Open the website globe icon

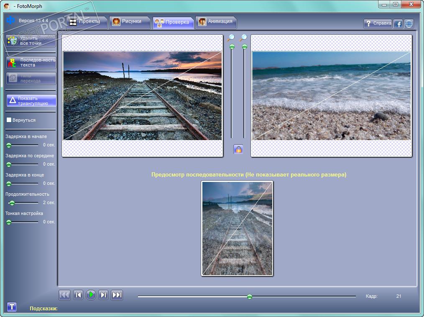click(x=409, y=24)
